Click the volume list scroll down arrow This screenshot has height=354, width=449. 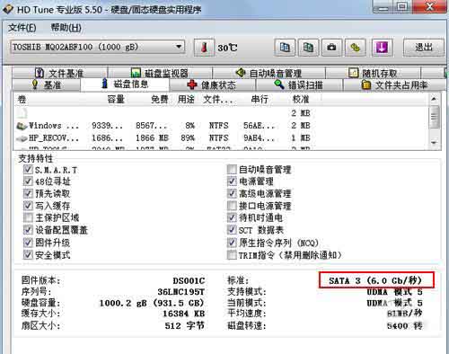click(x=434, y=143)
